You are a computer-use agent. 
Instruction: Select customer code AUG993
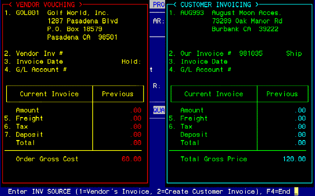192,13
